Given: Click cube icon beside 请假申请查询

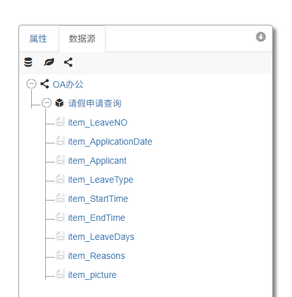Looking at the screenshot, I should tap(59, 103).
